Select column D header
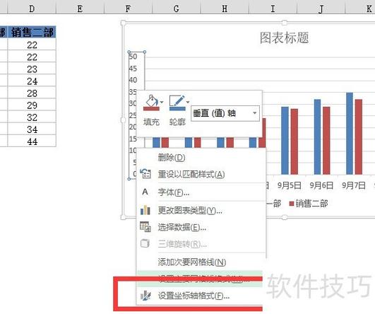Viewport: 375px width, 314px height. pyautogui.click(x=32, y=9)
